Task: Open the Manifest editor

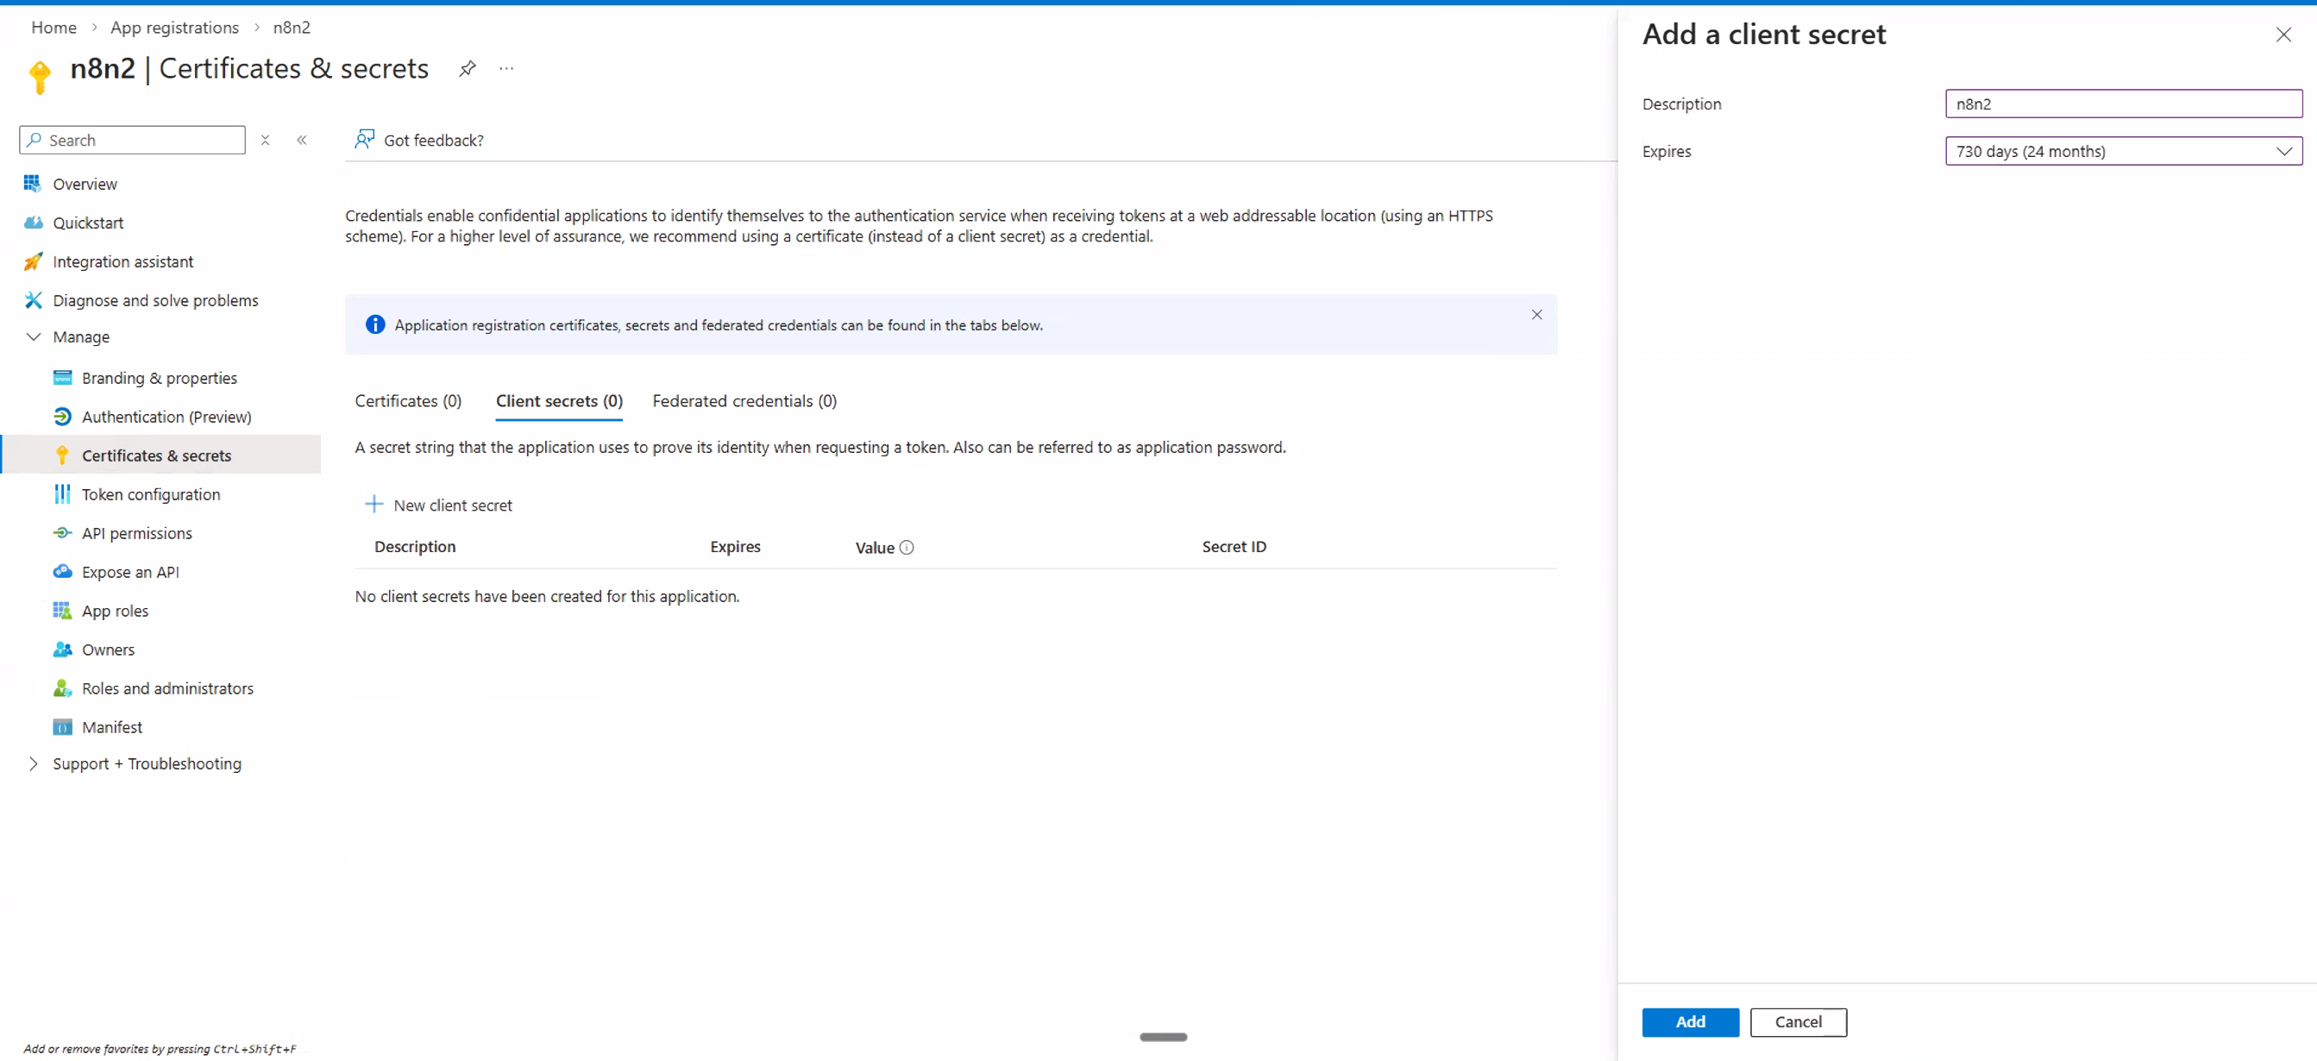Action: coord(110,726)
